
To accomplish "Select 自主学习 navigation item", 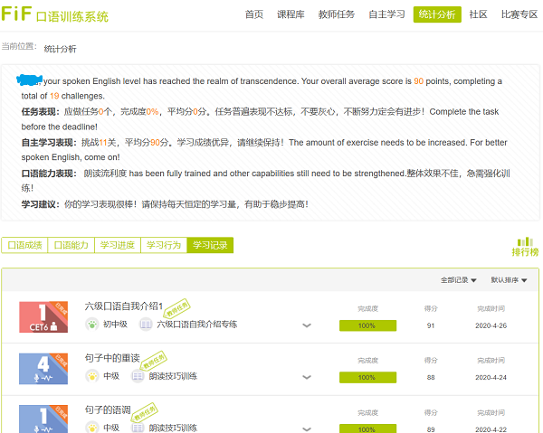I will 386,14.
